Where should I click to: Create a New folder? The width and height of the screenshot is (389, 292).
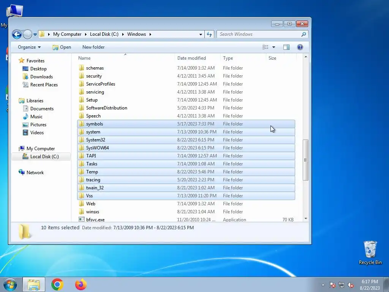point(93,47)
